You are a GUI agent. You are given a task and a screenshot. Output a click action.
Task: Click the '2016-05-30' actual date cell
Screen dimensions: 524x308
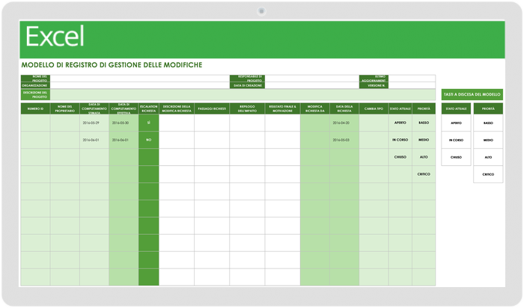point(124,123)
